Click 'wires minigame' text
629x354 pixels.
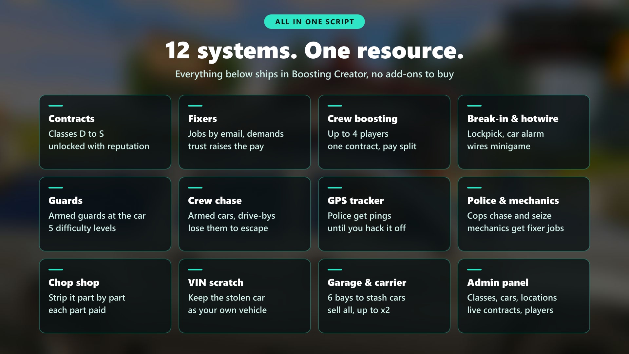tap(499, 146)
